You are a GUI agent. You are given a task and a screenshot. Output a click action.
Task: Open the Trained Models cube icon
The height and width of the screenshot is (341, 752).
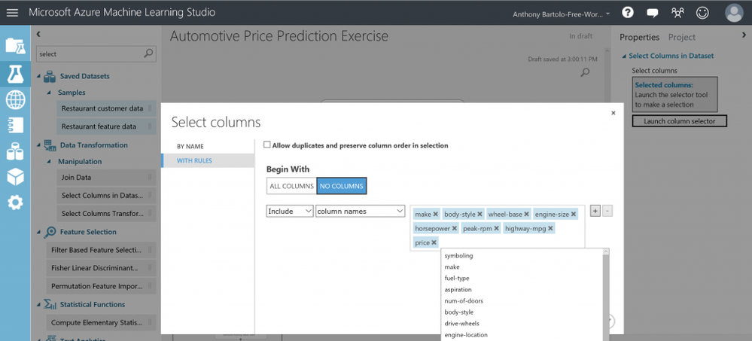coord(15,177)
